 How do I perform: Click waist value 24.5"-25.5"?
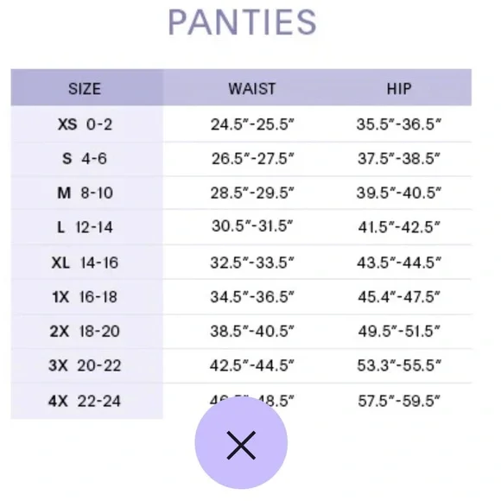[251, 124]
